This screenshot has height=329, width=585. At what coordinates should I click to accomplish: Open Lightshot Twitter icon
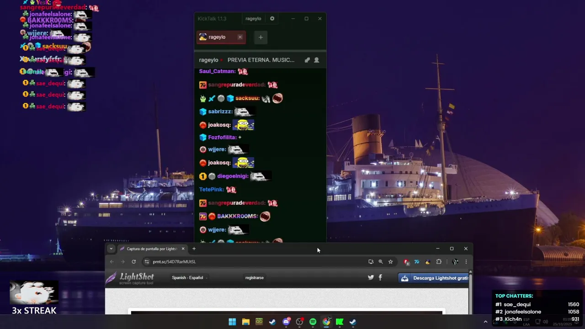point(371,277)
